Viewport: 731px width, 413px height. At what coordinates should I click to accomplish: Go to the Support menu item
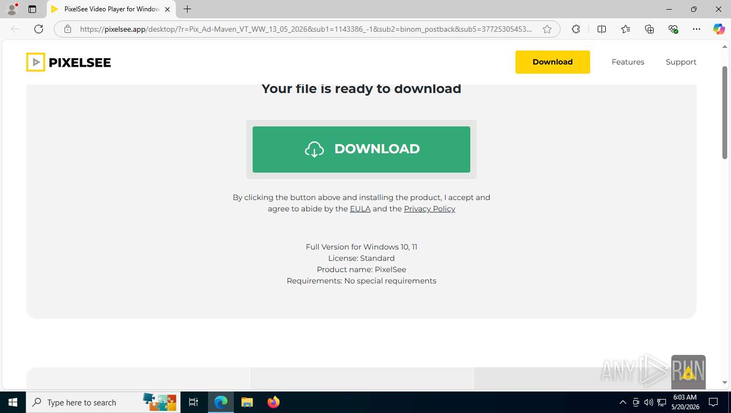(x=681, y=62)
